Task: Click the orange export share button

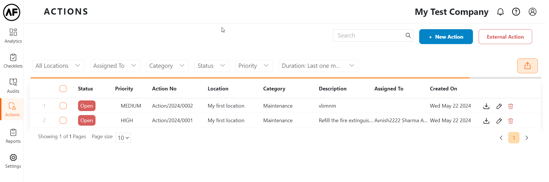Action: (x=527, y=66)
